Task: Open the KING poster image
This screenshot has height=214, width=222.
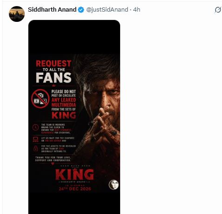Action: (x=74, y=117)
